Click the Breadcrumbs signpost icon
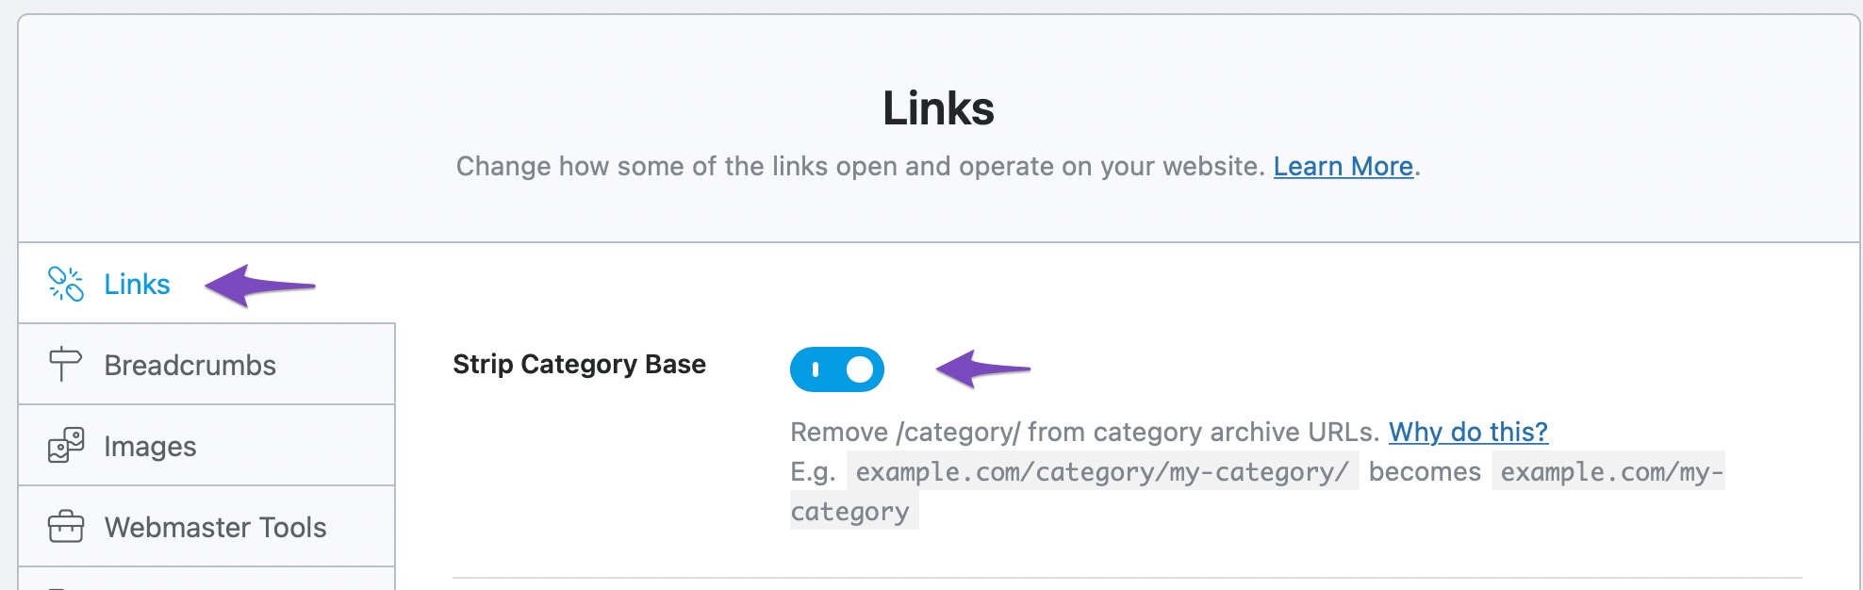The width and height of the screenshot is (1863, 590). [65, 364]
